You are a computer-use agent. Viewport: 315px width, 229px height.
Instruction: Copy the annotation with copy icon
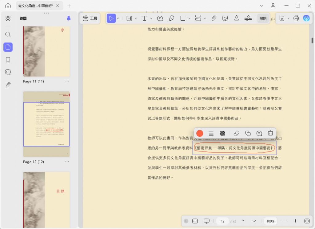(248, 133)
